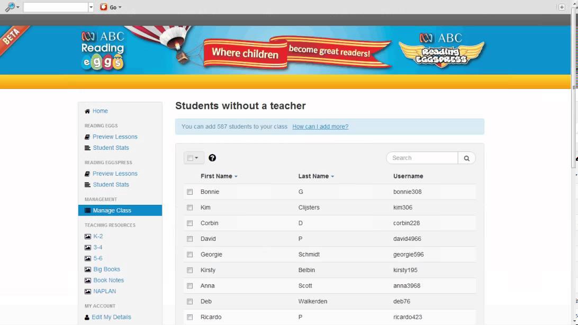Click the Book Notes picture icon
This screenshot has height=325, width=578.
88,281
